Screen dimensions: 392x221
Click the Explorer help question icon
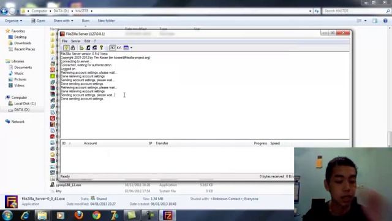pyautogui.click(x=385, y=21)
